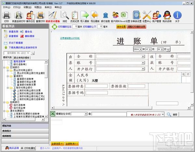This screenshot has width=195, height=152.
Task: Switch to 最近使用的模板 tab
Action: (22, 57)
